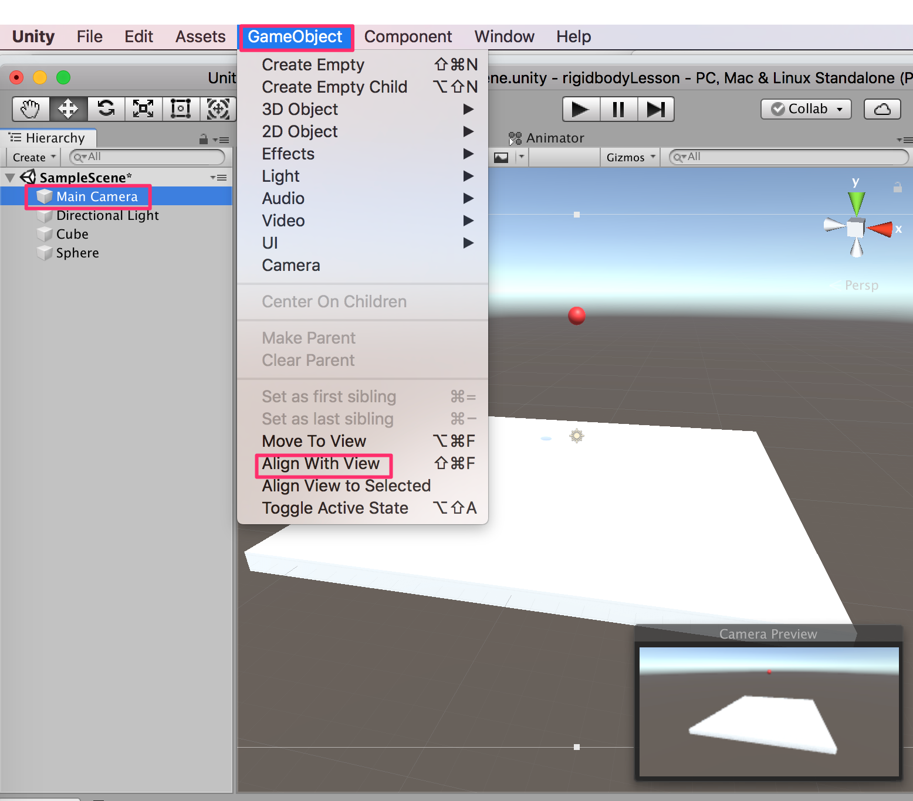Viewport: 913px width, 801px height.
Task: Select the Rect Transform tool
Action: coord(181,109)
